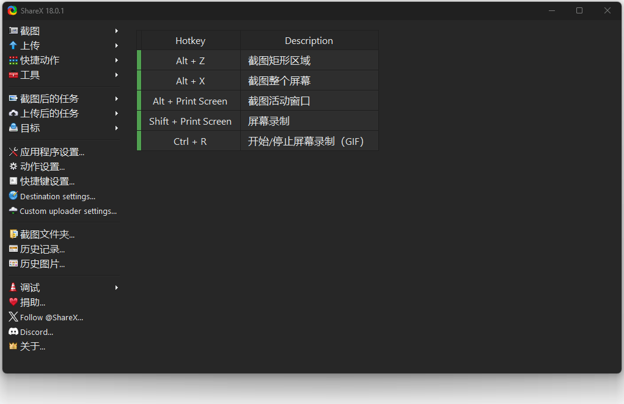Click the red heart donate icon
624x404 pixels.
pos(13,302)
